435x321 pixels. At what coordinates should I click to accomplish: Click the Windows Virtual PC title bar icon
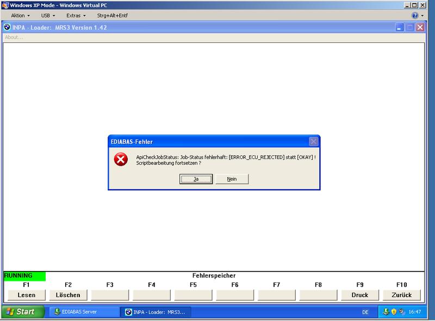[x=5, y=5]
